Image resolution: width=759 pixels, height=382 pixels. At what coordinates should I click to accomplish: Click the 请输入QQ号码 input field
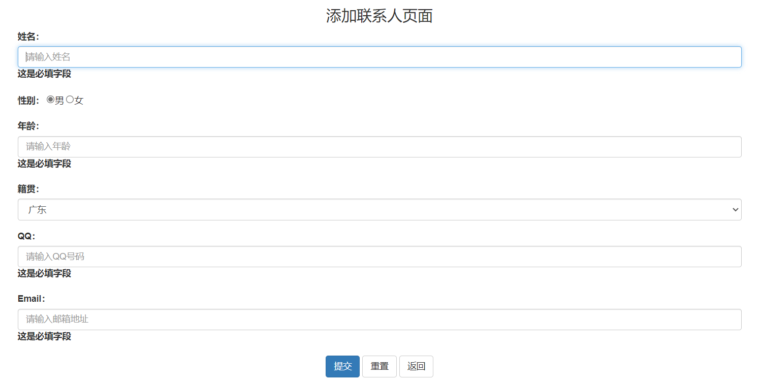coord(378,257)
